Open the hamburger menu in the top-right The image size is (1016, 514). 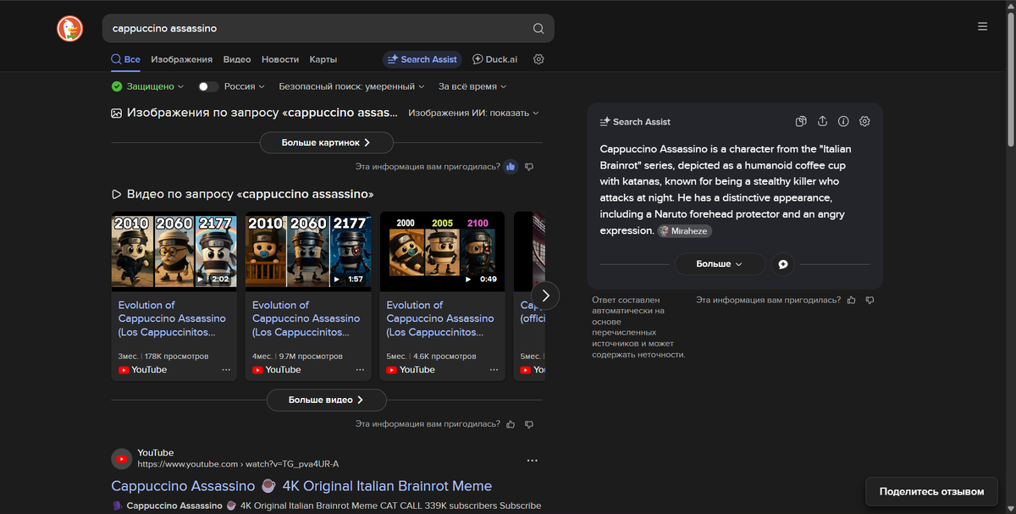point(982,25)
